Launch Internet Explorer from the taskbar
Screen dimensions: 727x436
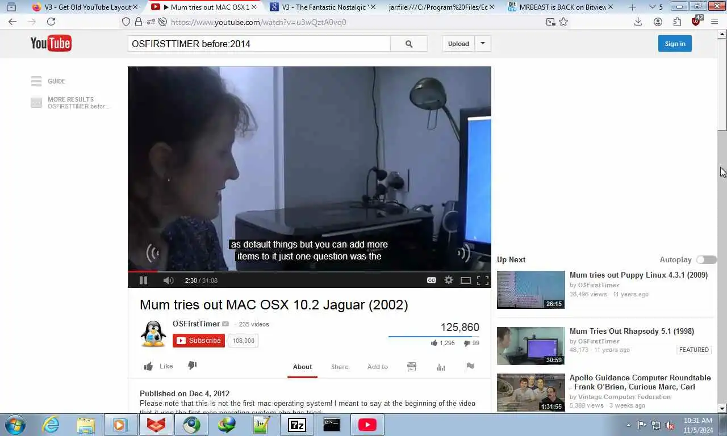(x=51, y=425)
